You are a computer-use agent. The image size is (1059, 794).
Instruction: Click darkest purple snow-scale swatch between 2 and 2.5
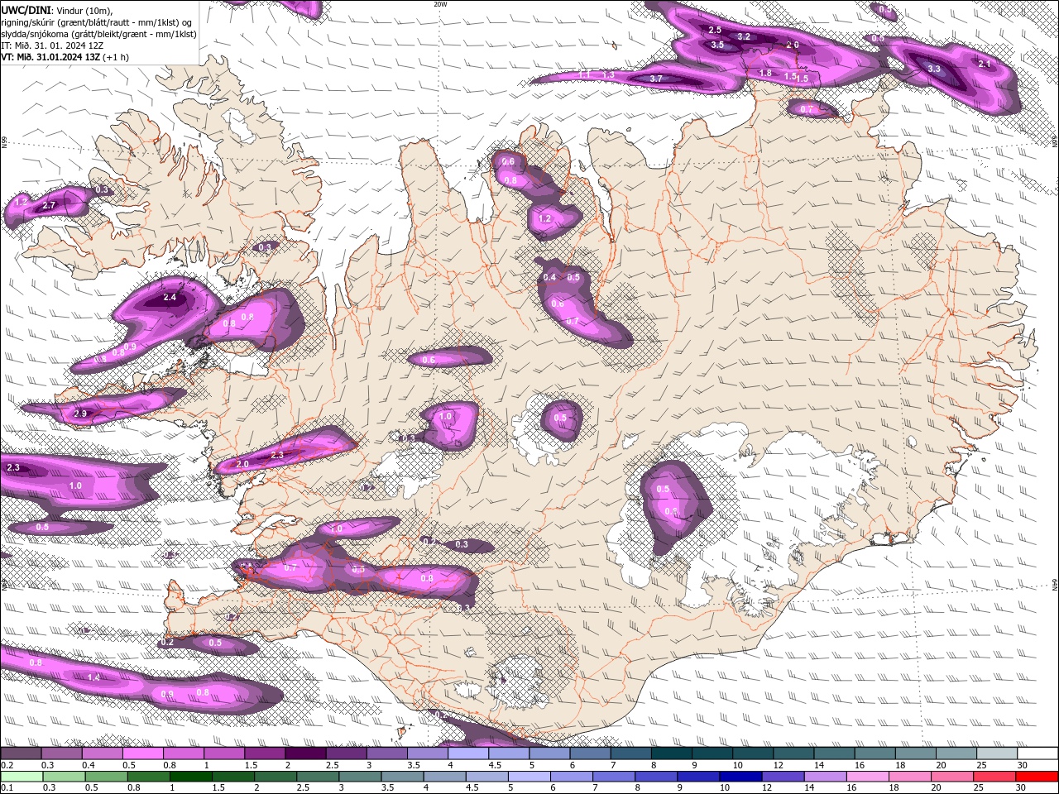click(308, 753)
